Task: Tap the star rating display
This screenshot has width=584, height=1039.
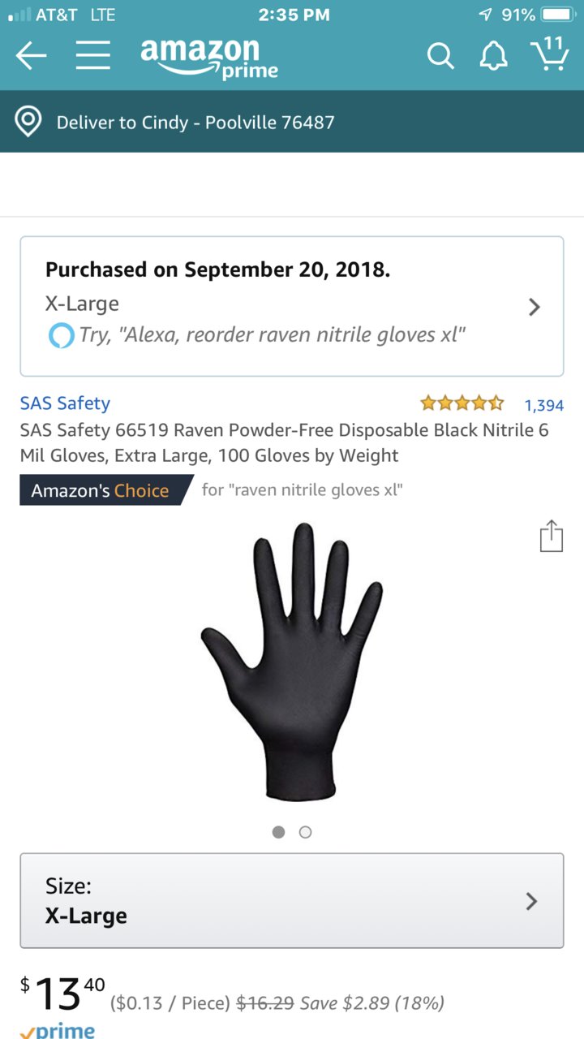Action: pos(462,403)
